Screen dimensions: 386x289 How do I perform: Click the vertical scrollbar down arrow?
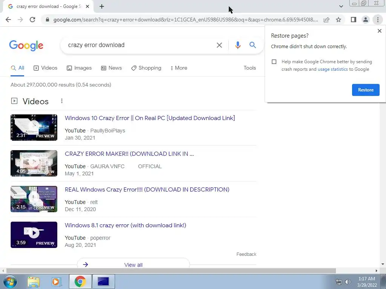click(x=383, y=265)
